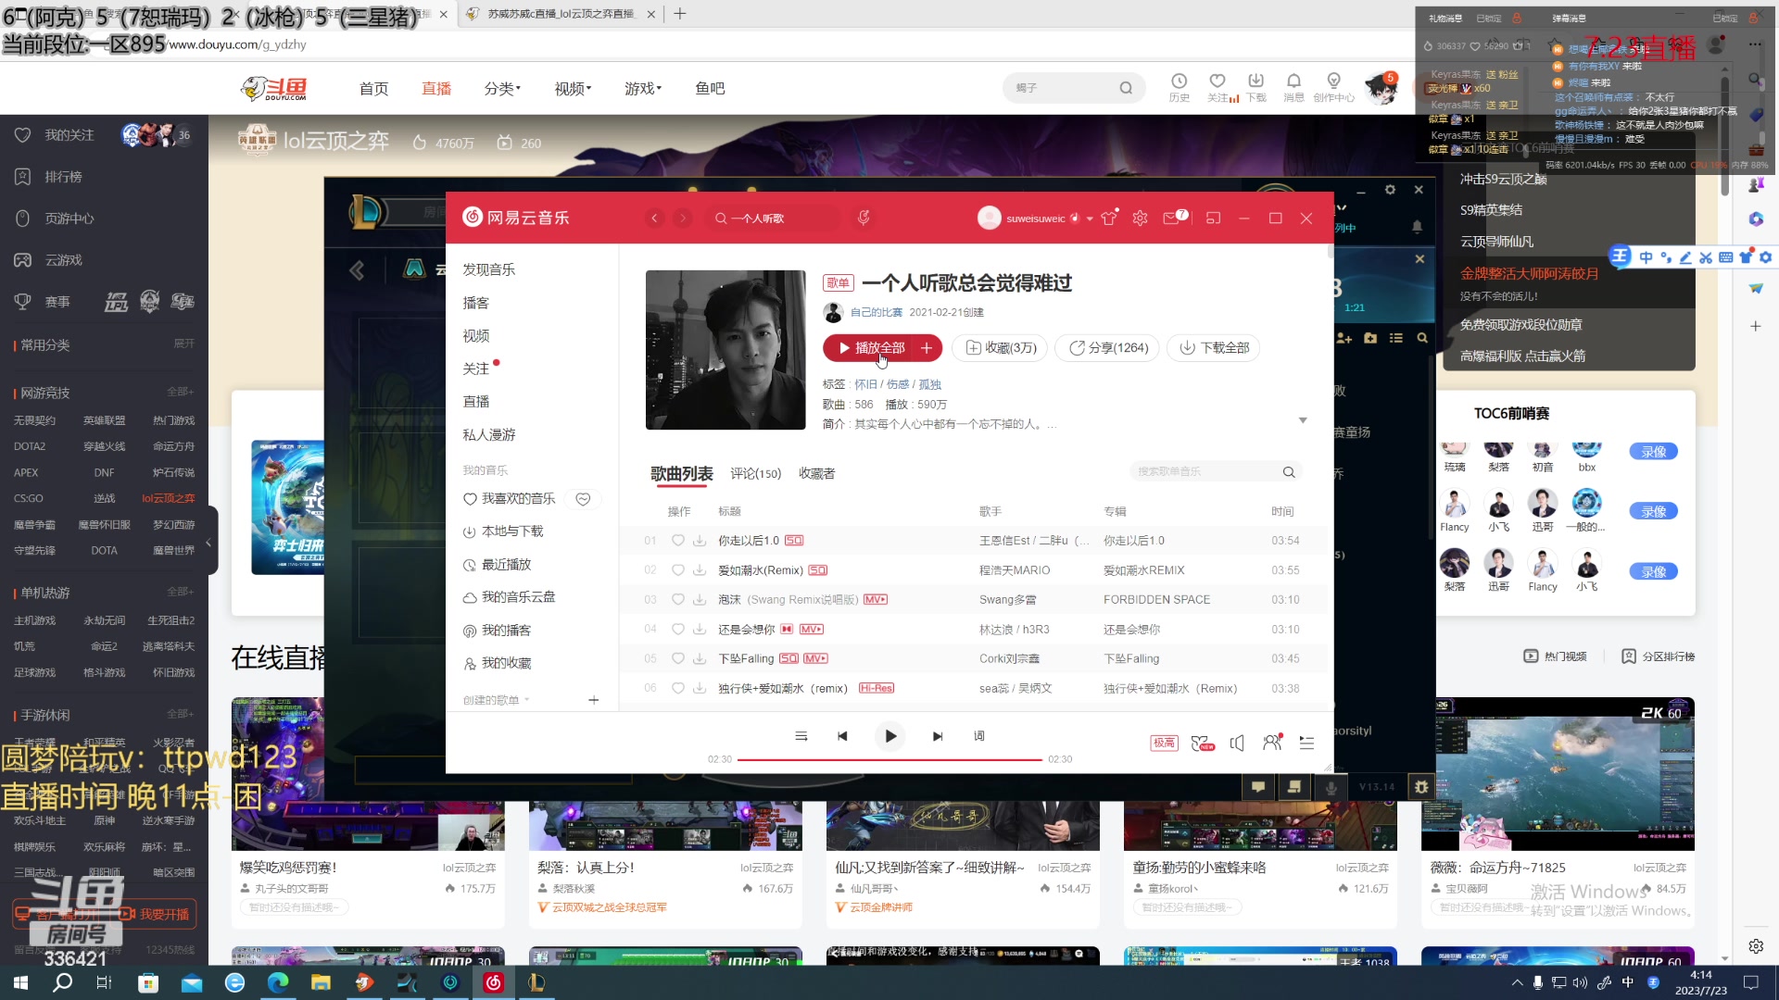Add all songs to queue with plus
This screenshot has width=1779, height=1000.
coord(927,348)
